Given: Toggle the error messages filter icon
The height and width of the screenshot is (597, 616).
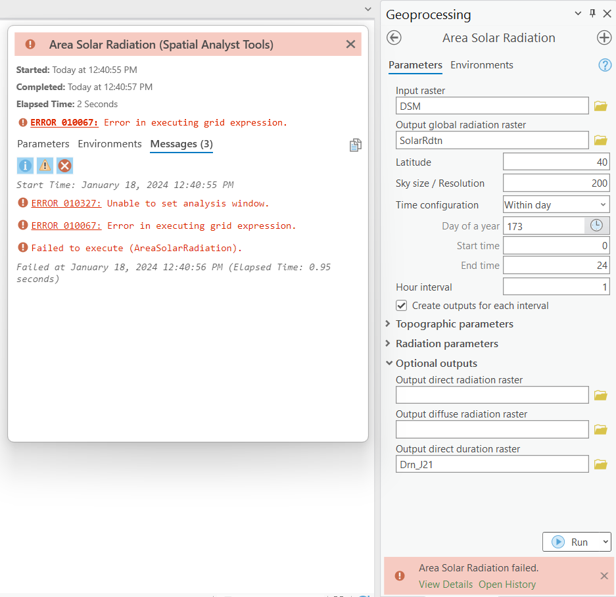Looking at the screenshot, I should [x=64, y=166].
